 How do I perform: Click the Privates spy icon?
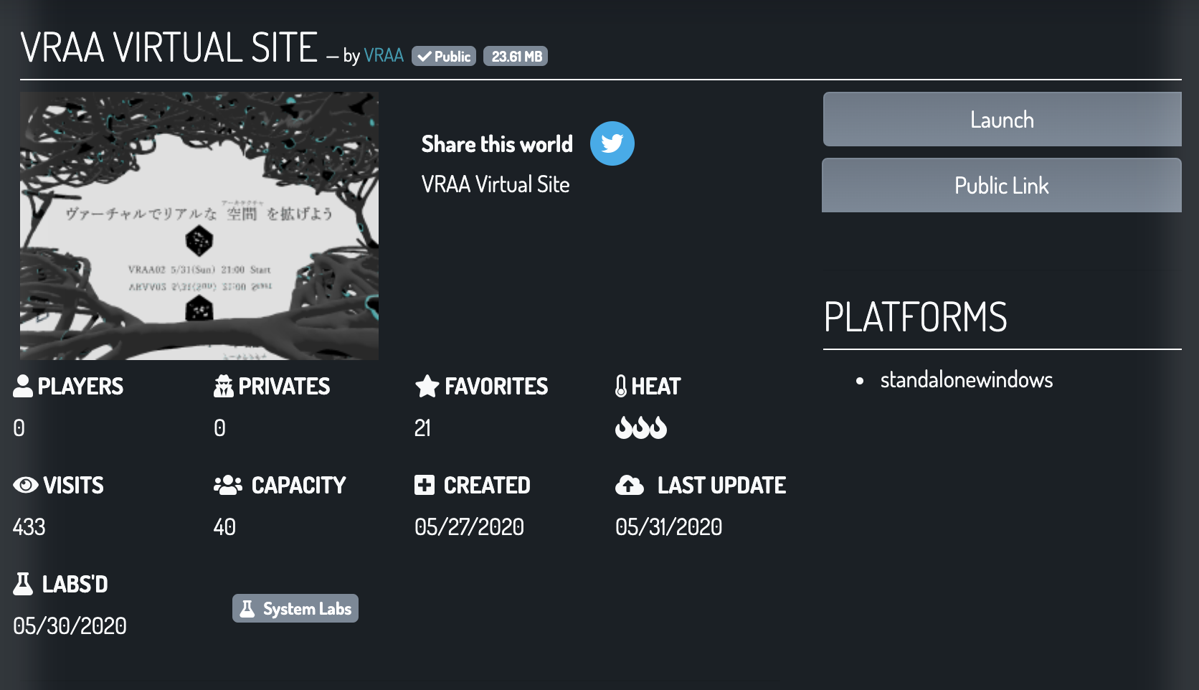224,386
